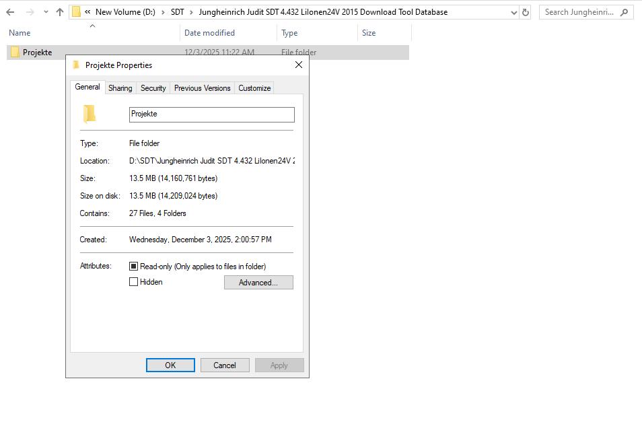Select New Volume (D:) in the breadcrumb

tap(125, 12)
